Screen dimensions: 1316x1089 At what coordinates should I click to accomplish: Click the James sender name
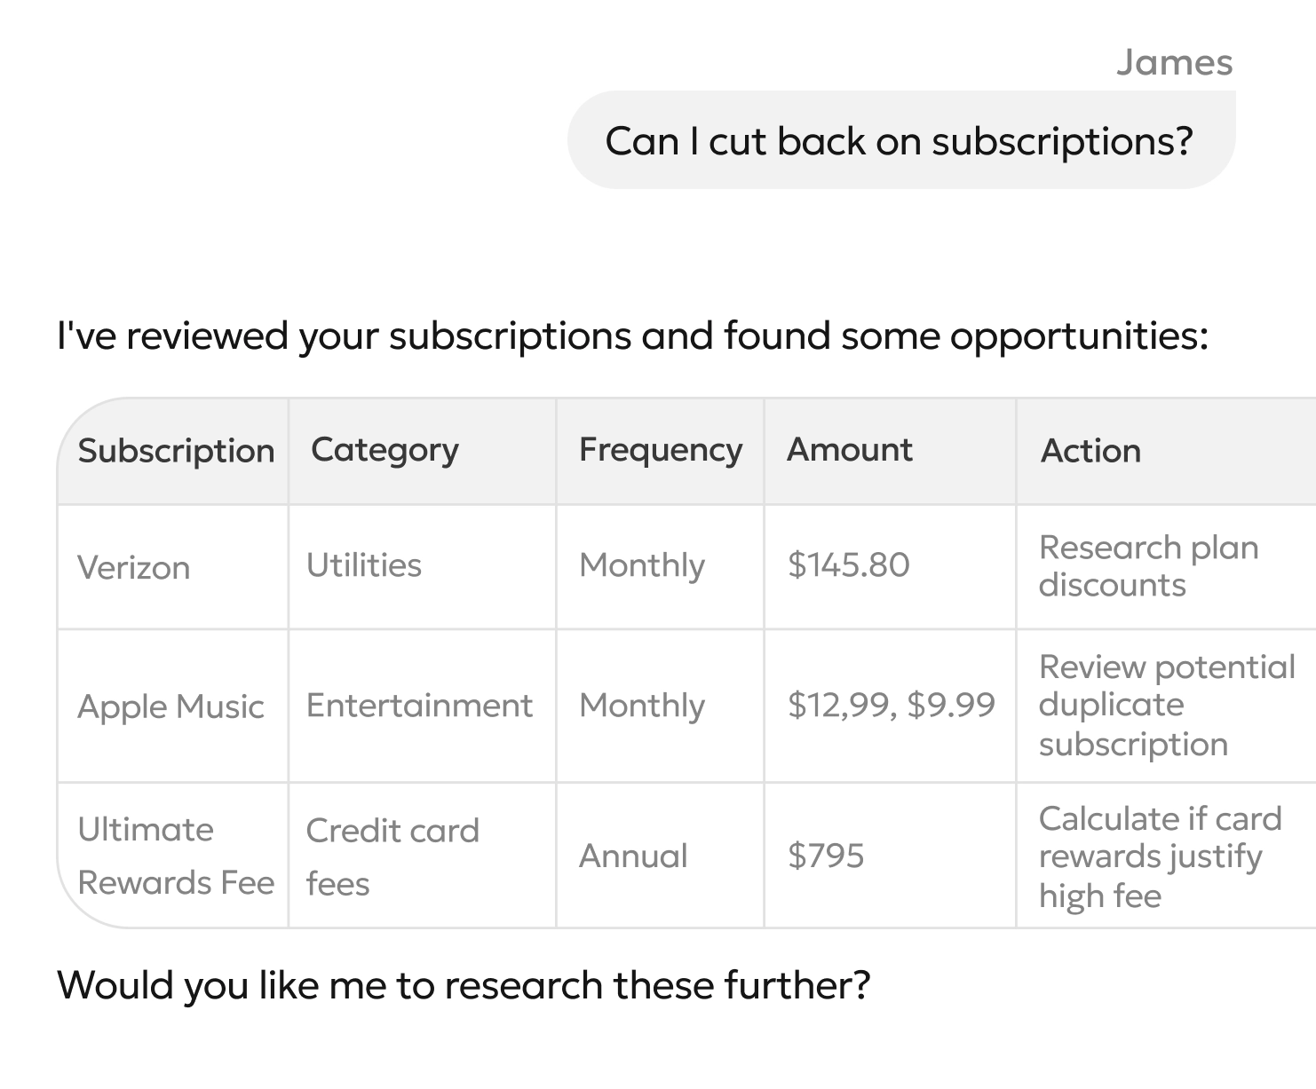(x=1174, y=63)
